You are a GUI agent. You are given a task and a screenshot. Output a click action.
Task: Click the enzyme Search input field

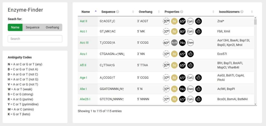click(x=35, y=39)
